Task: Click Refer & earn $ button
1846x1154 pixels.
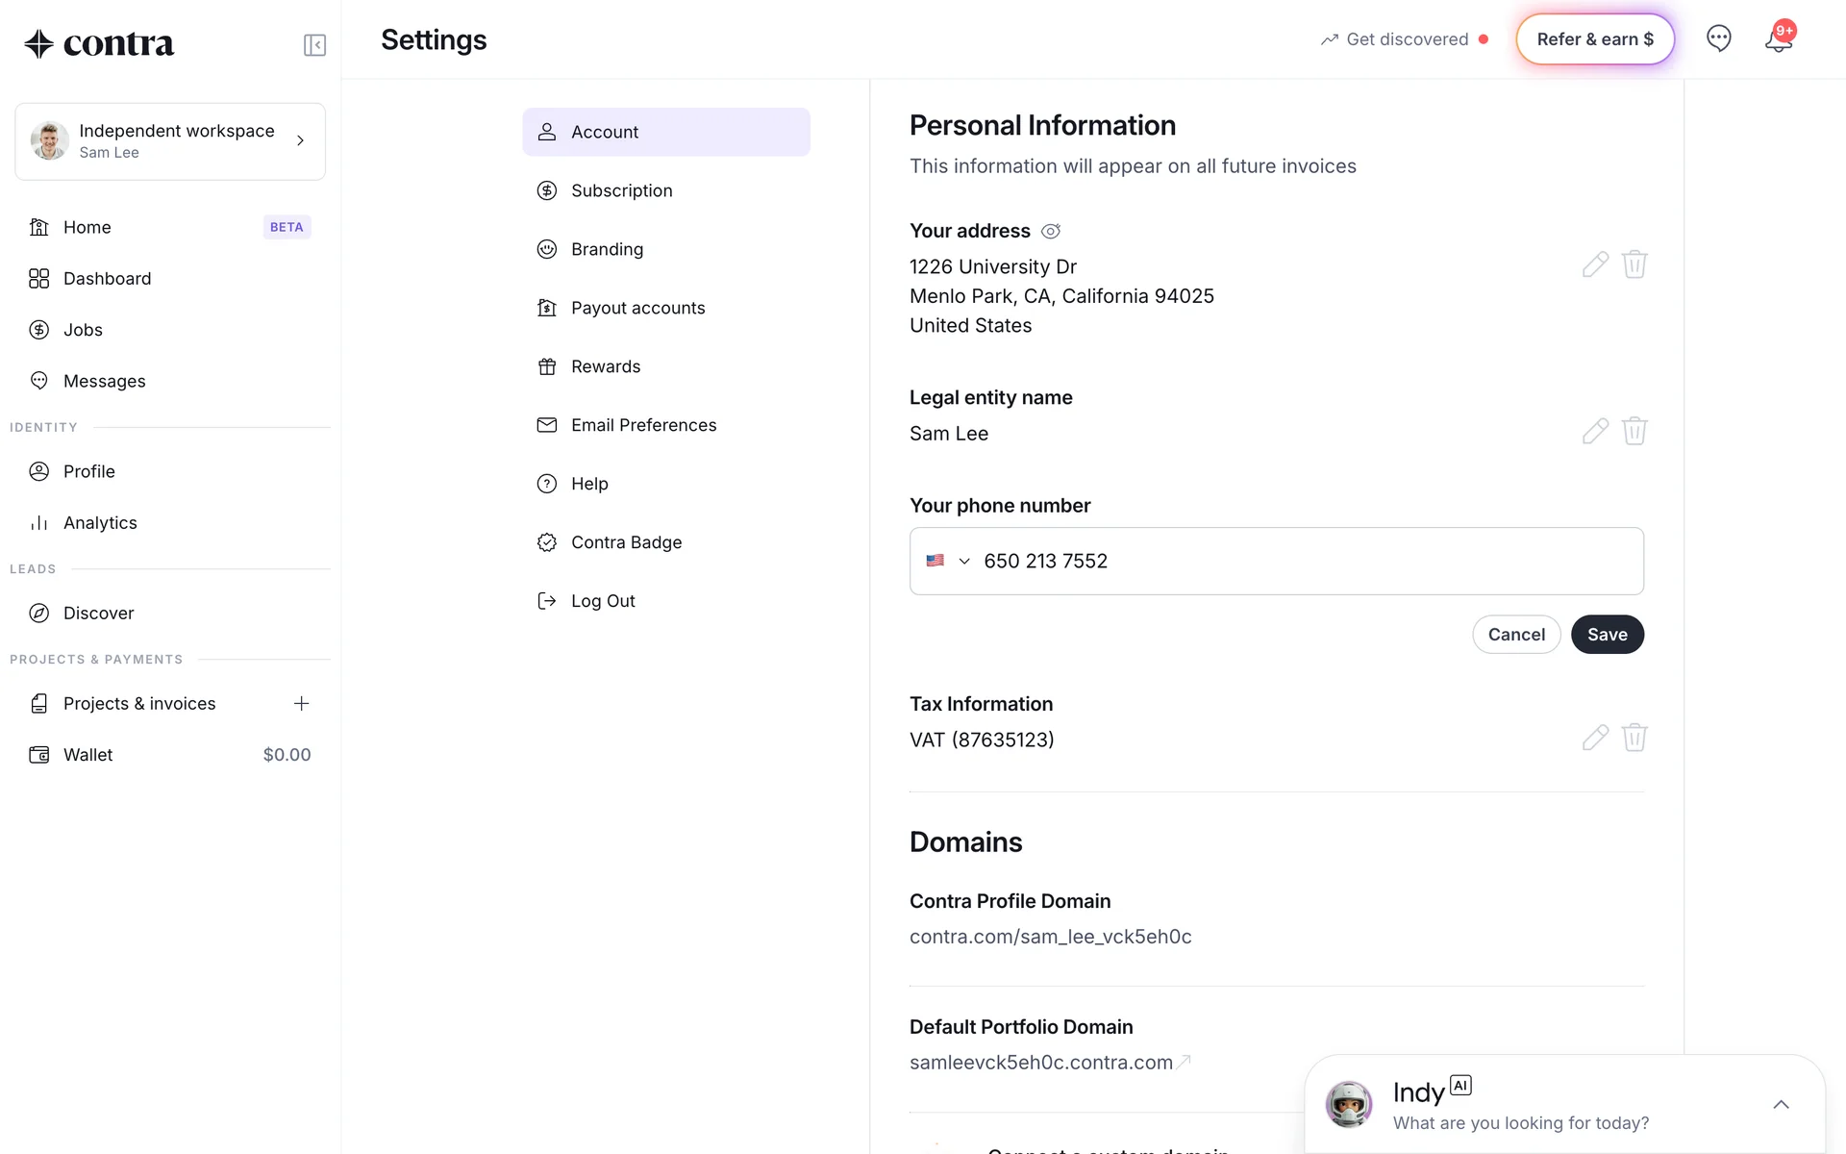Action: pyautogui.click(x=1594, y=39)
